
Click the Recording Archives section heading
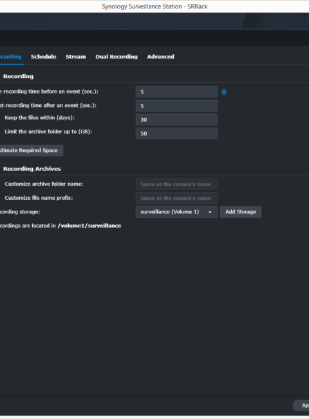tap(32, 169)
